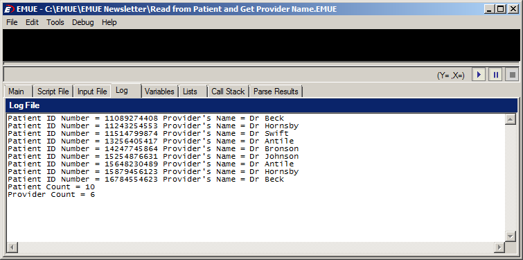523x260 pixels.
Task: Switch to the Input File tab
Action: point(92,92)
